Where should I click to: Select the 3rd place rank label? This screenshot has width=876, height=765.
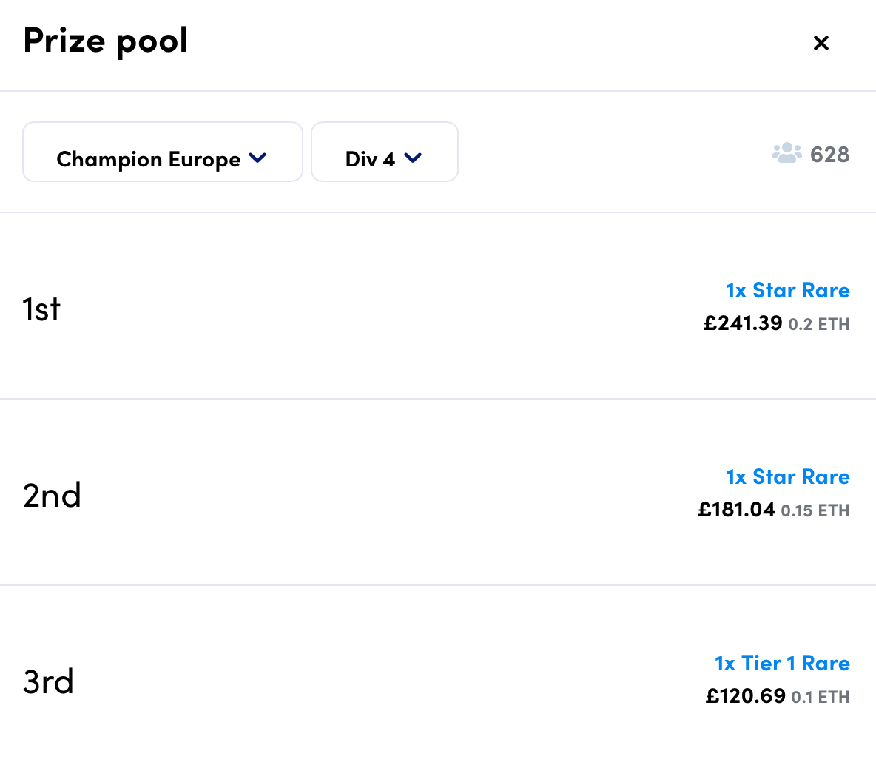point(48,682)
